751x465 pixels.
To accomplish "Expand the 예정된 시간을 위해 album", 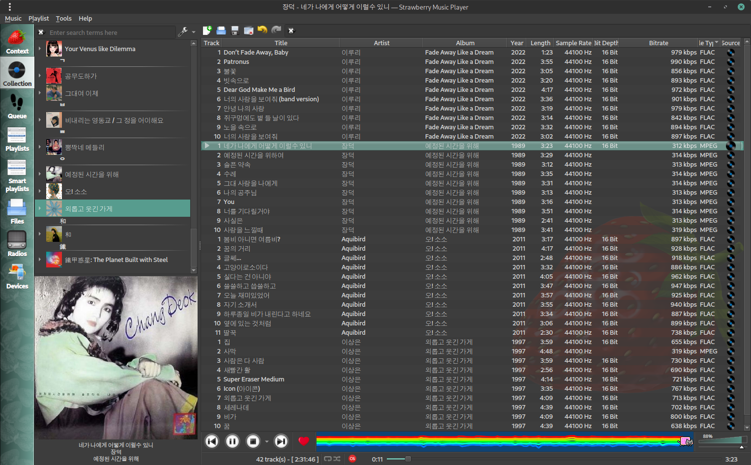I will [x=40, y=174].
